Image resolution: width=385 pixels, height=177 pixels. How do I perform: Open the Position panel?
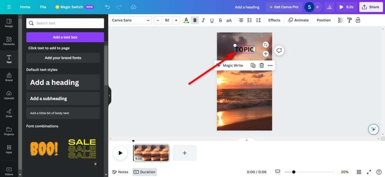click(324, 20)
